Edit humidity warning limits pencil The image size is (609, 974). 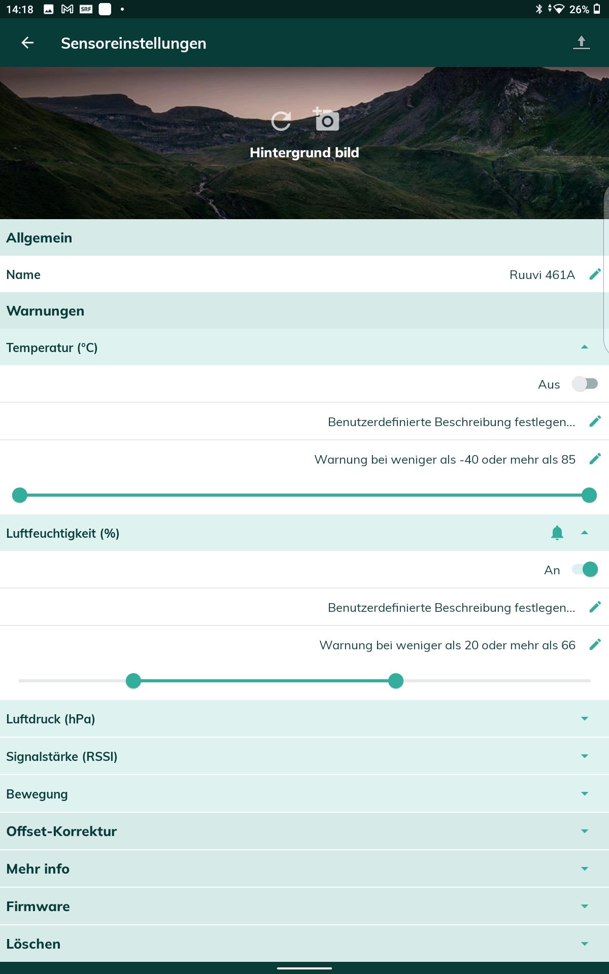pyautogui.click(x=595, y=645)
